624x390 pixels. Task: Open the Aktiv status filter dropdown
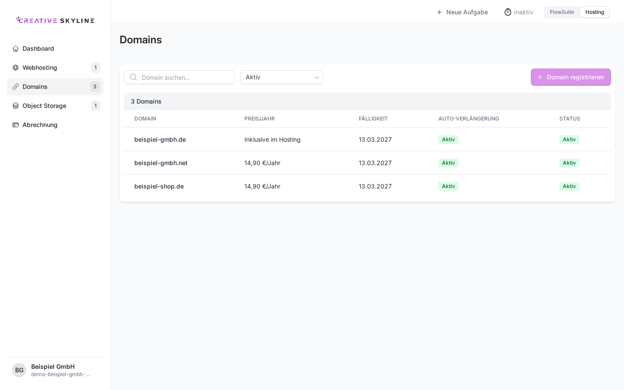(x=282, y=77)
